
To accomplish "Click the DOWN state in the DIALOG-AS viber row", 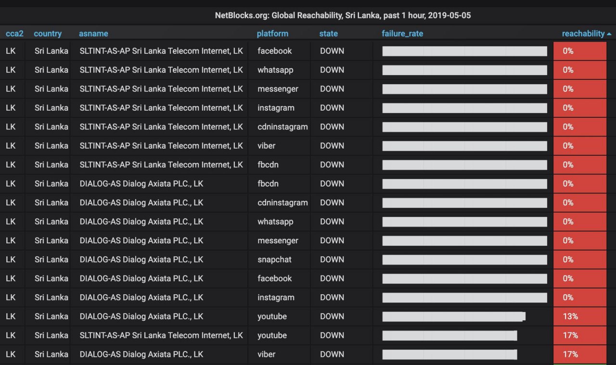I will [332, 354].
